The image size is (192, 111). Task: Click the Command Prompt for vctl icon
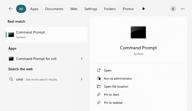(11, 59)
